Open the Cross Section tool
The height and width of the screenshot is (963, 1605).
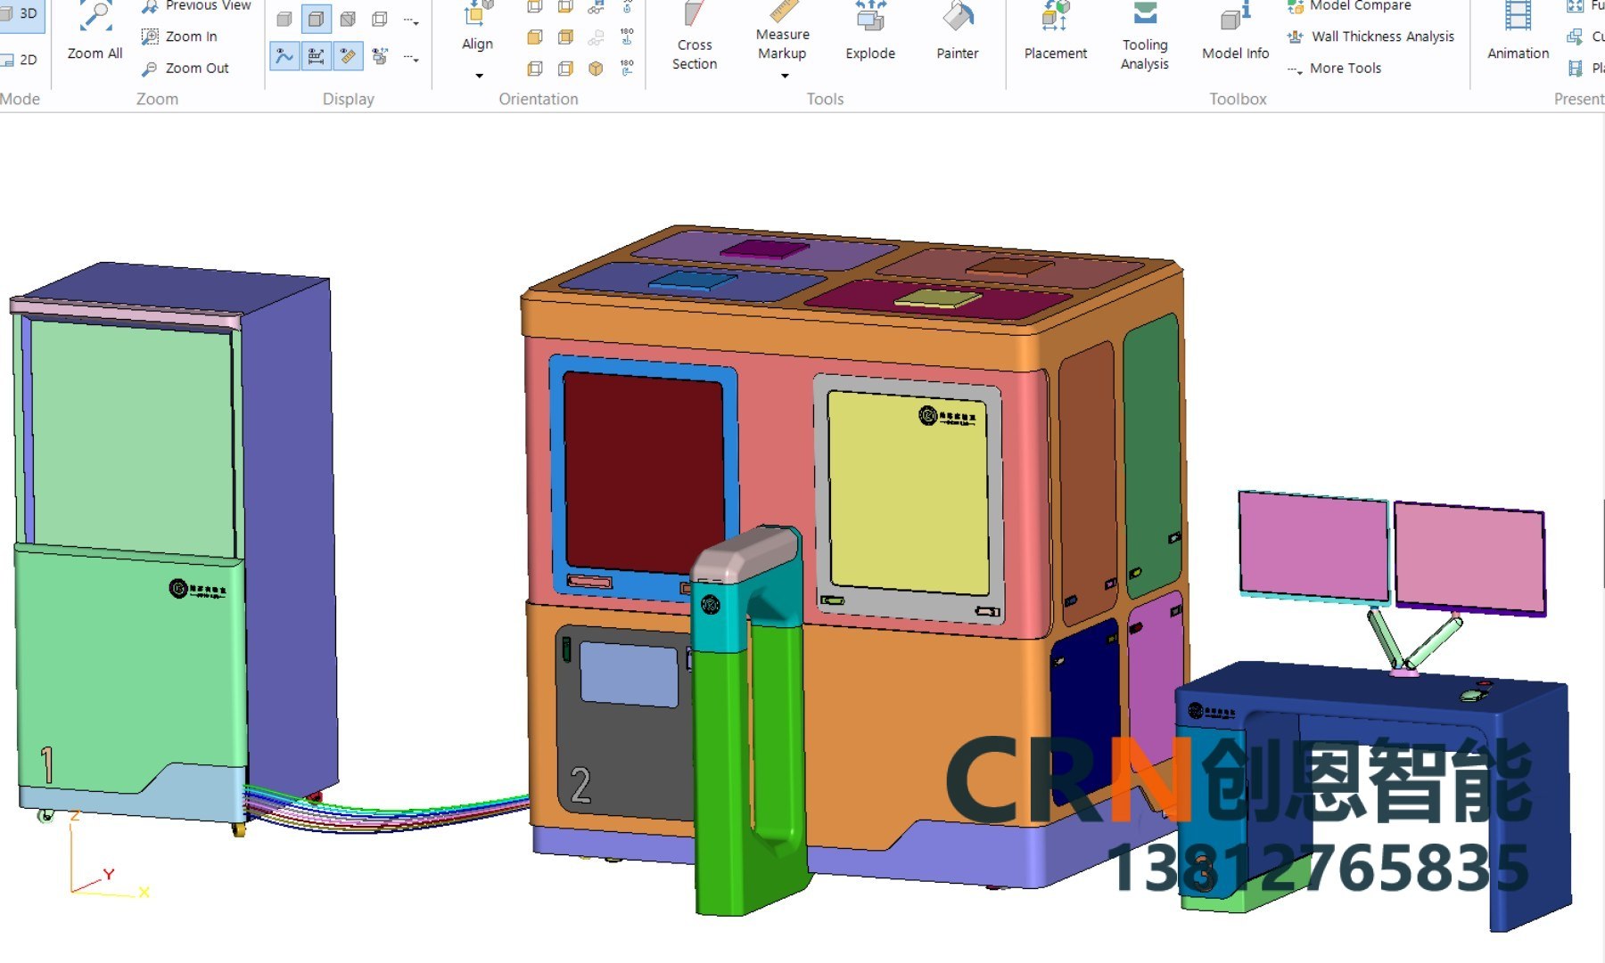[x=695, y=36]
